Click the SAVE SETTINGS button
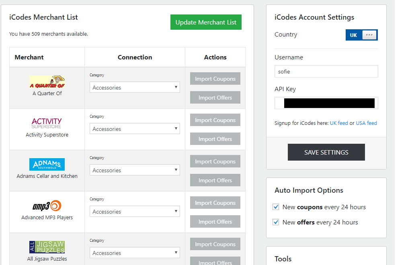The image size is (410, 265). (x=326, y=152)
